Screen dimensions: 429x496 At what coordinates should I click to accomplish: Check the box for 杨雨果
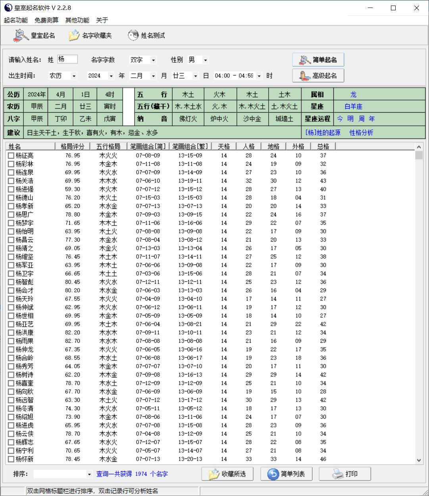click(11, 341)
